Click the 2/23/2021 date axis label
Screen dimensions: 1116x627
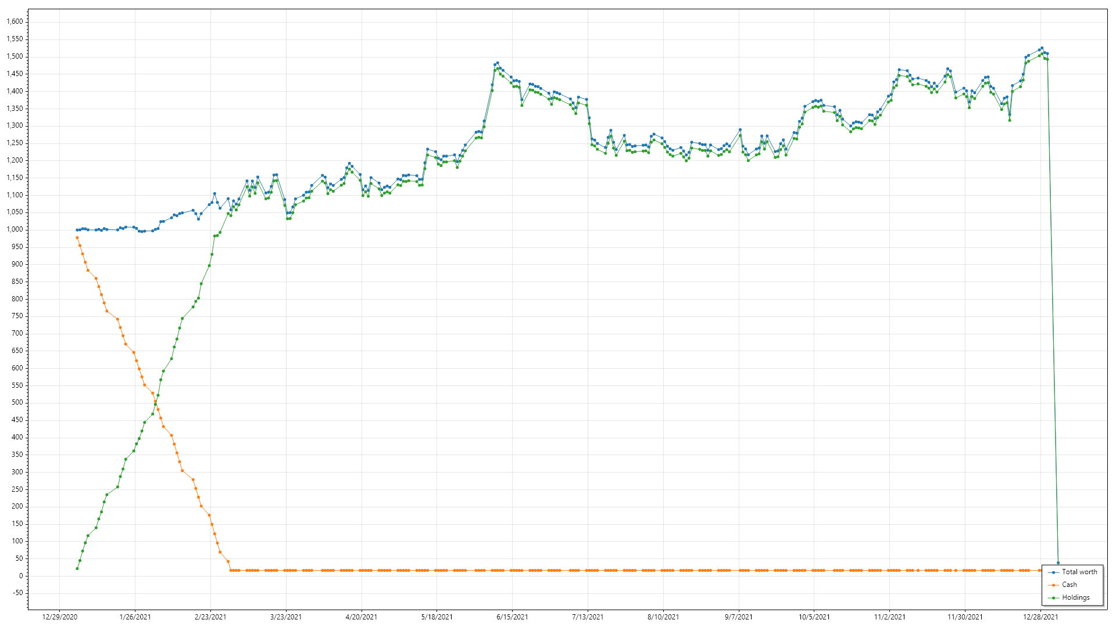tap(210, 617)
